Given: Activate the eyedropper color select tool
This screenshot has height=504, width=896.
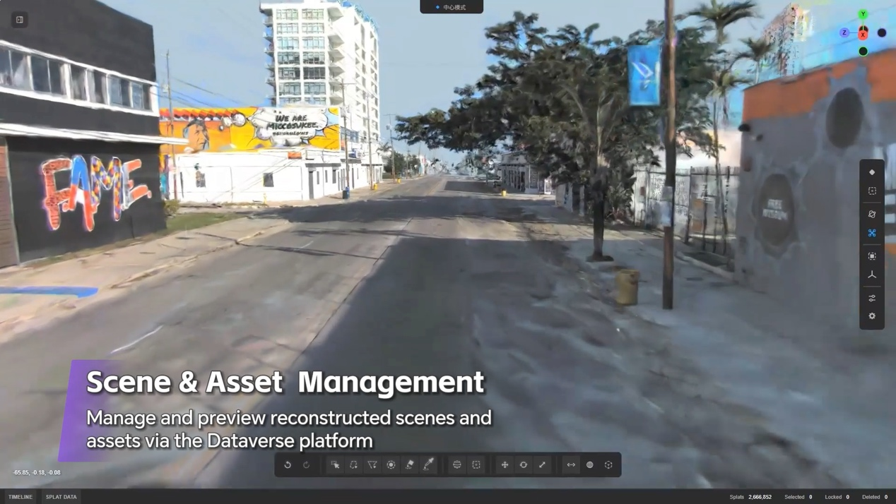Looking at the screenshot, I should (x=428, y=464).
